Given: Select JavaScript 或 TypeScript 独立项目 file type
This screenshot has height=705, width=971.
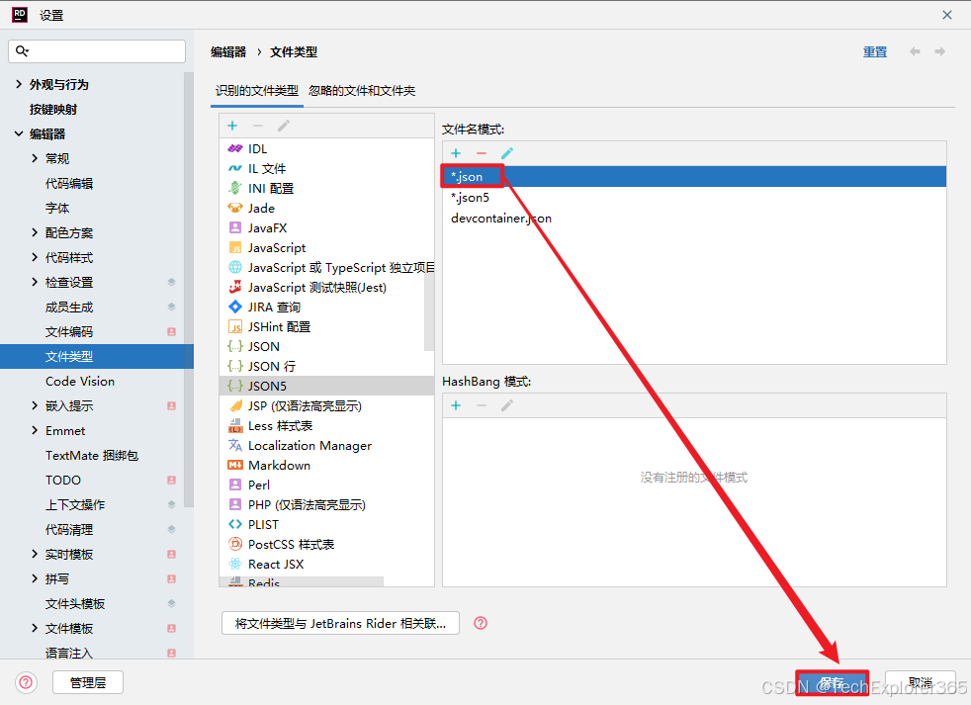Looking at the screenshot, I should tap(325, 268).
